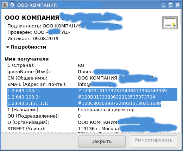Click the STREET (Улица) label

pyautogui.click(x=26, y=129)
